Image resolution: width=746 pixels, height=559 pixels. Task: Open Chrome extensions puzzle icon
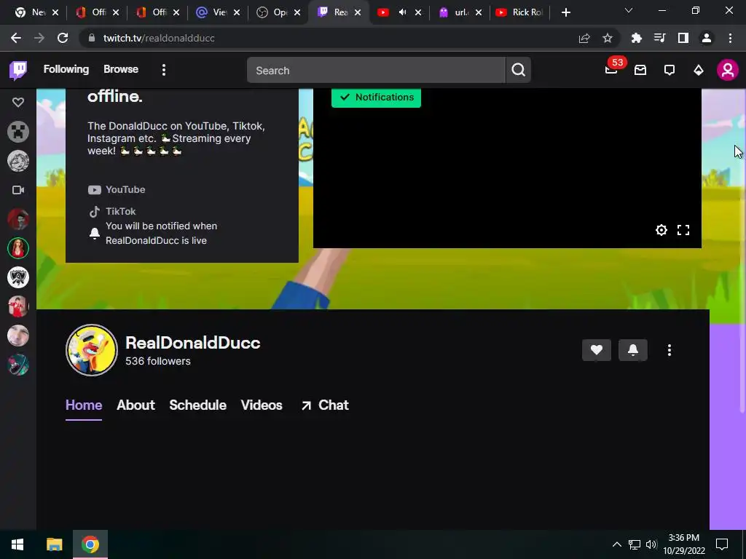pyautogui.click(x=636, y=38)
